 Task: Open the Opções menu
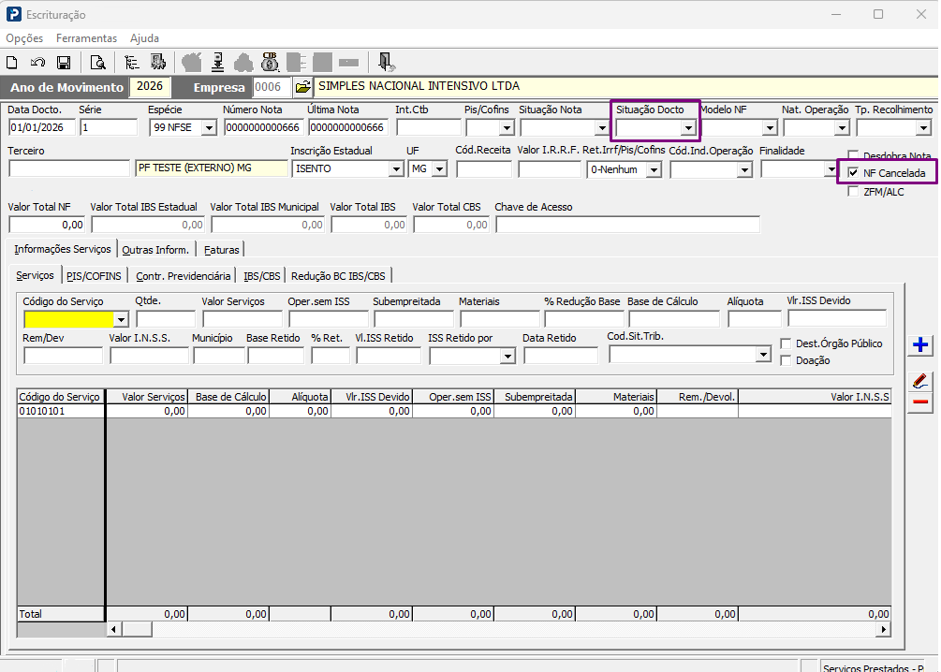(x=24, y=38)
